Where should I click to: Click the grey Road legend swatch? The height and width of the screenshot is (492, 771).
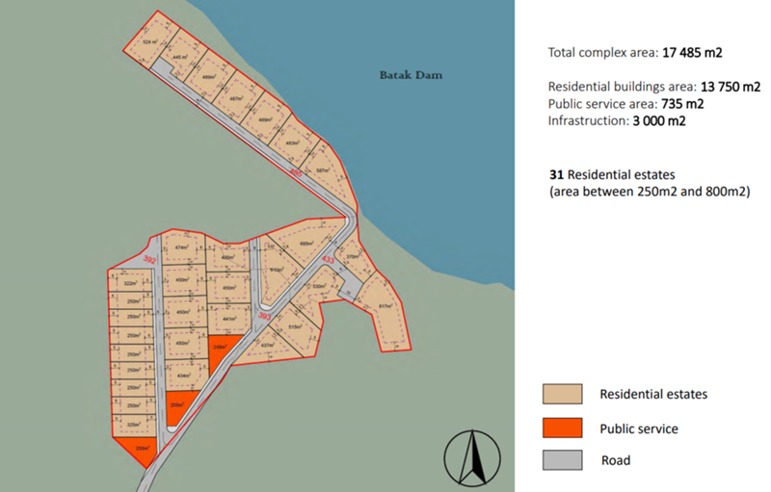565,460
